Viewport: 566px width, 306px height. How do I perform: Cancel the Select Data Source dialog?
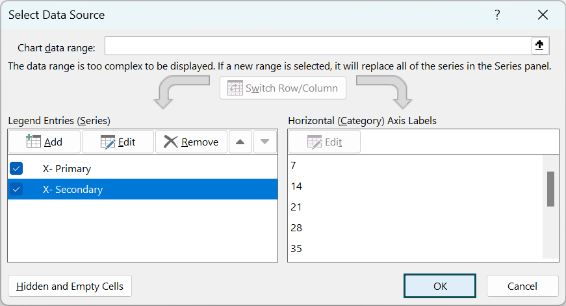pyautogui.click(x=522, y=286)
